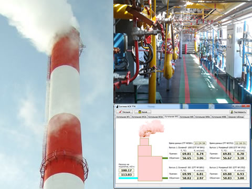
Task: Switch to the second boiler house tab
Action: 139,117
